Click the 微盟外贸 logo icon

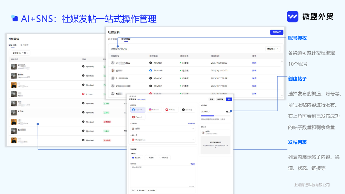(293, 17)
